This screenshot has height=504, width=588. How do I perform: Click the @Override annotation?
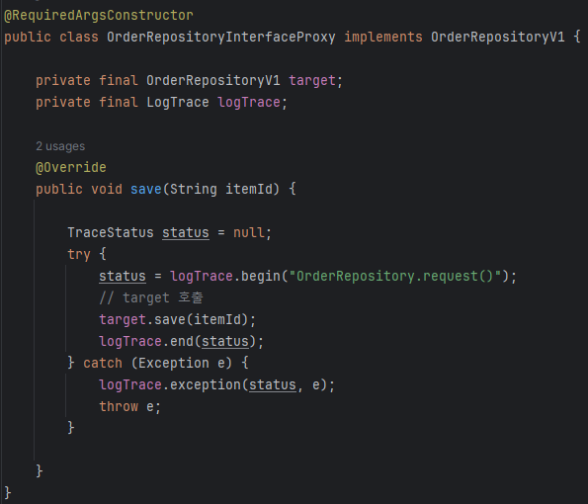(71, 168)
